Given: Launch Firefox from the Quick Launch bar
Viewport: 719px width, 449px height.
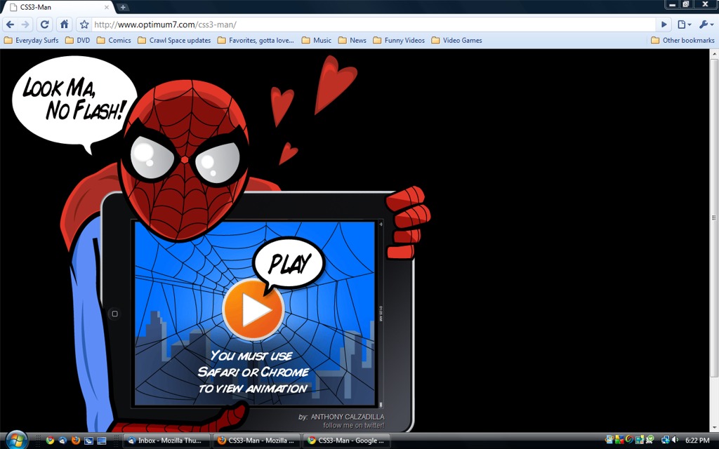Looking at the screenshot, I should (76, 441).
